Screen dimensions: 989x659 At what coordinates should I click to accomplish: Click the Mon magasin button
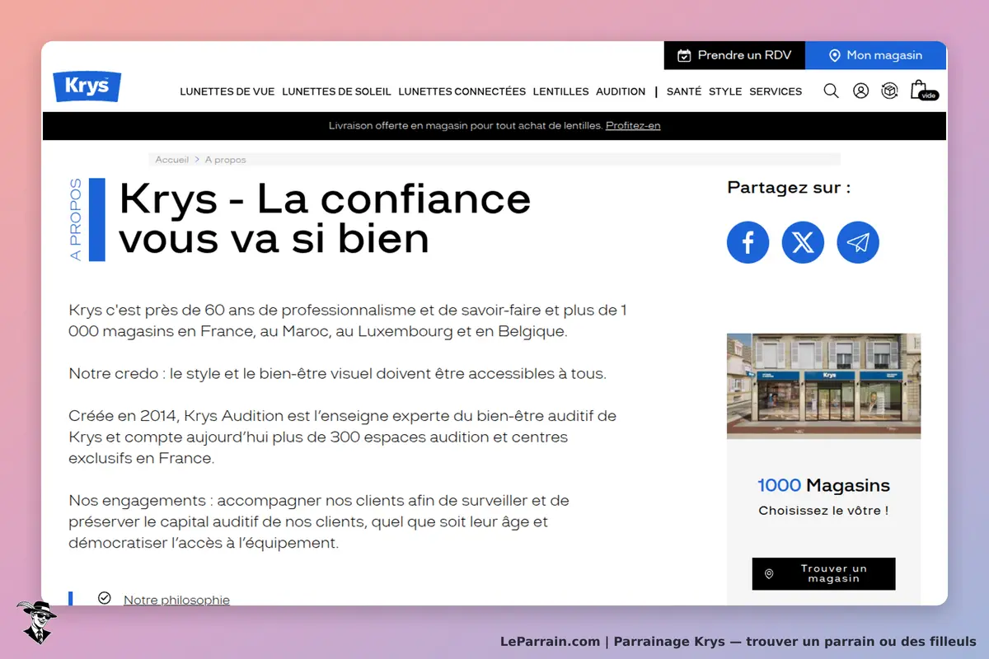875,55
